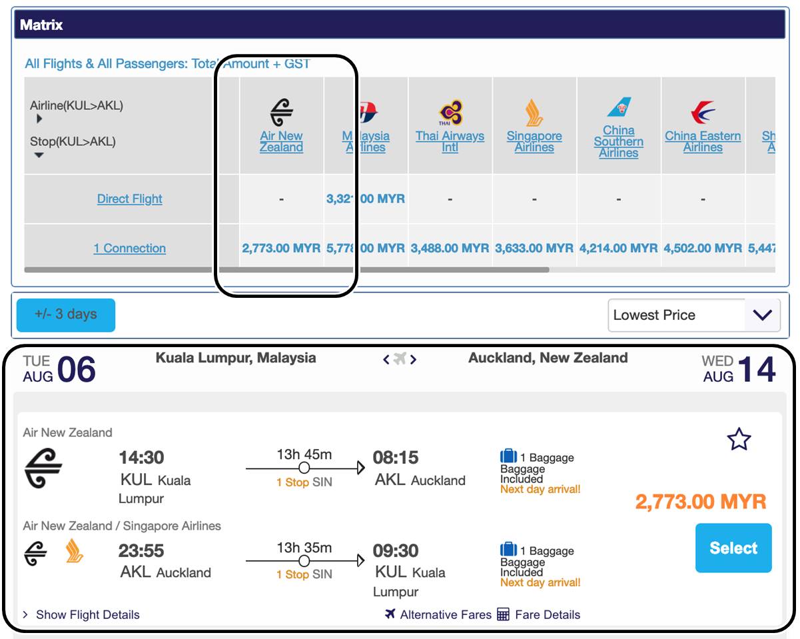Favorite this fare with the star icon

[739, 439]
